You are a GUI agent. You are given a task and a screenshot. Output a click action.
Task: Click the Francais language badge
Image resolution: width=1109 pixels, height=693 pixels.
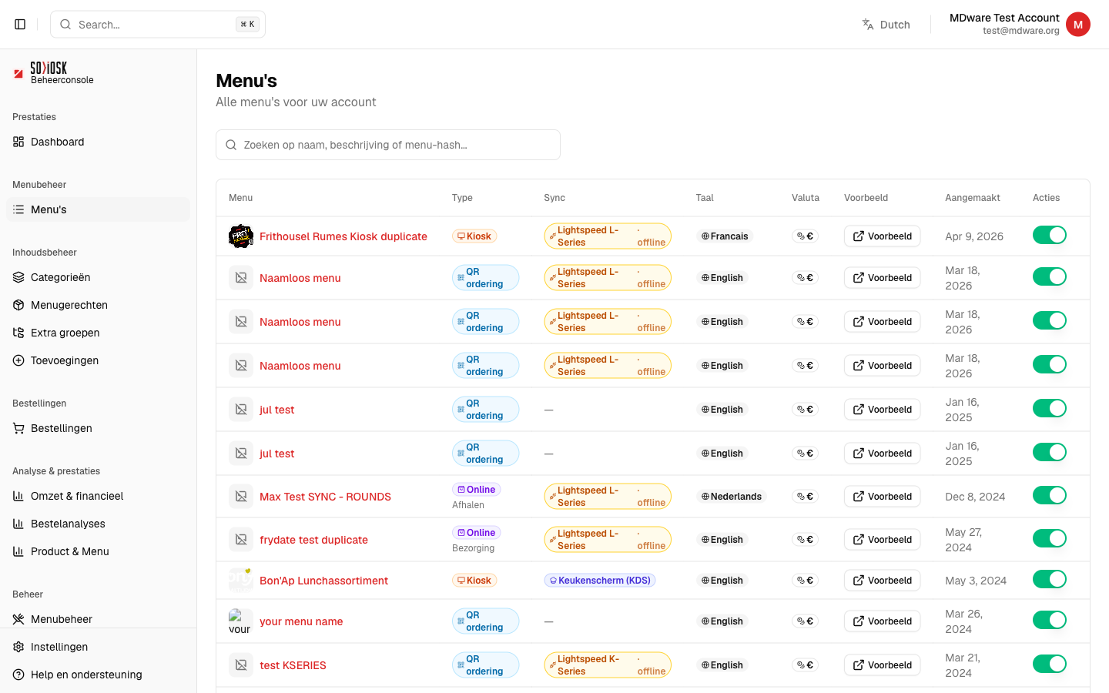(x=725, y=236)
